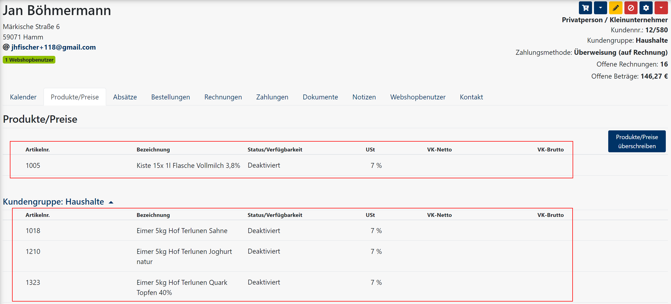
Task: Click the 7 % tax value in row 1018
Action: tap(376, 231)
